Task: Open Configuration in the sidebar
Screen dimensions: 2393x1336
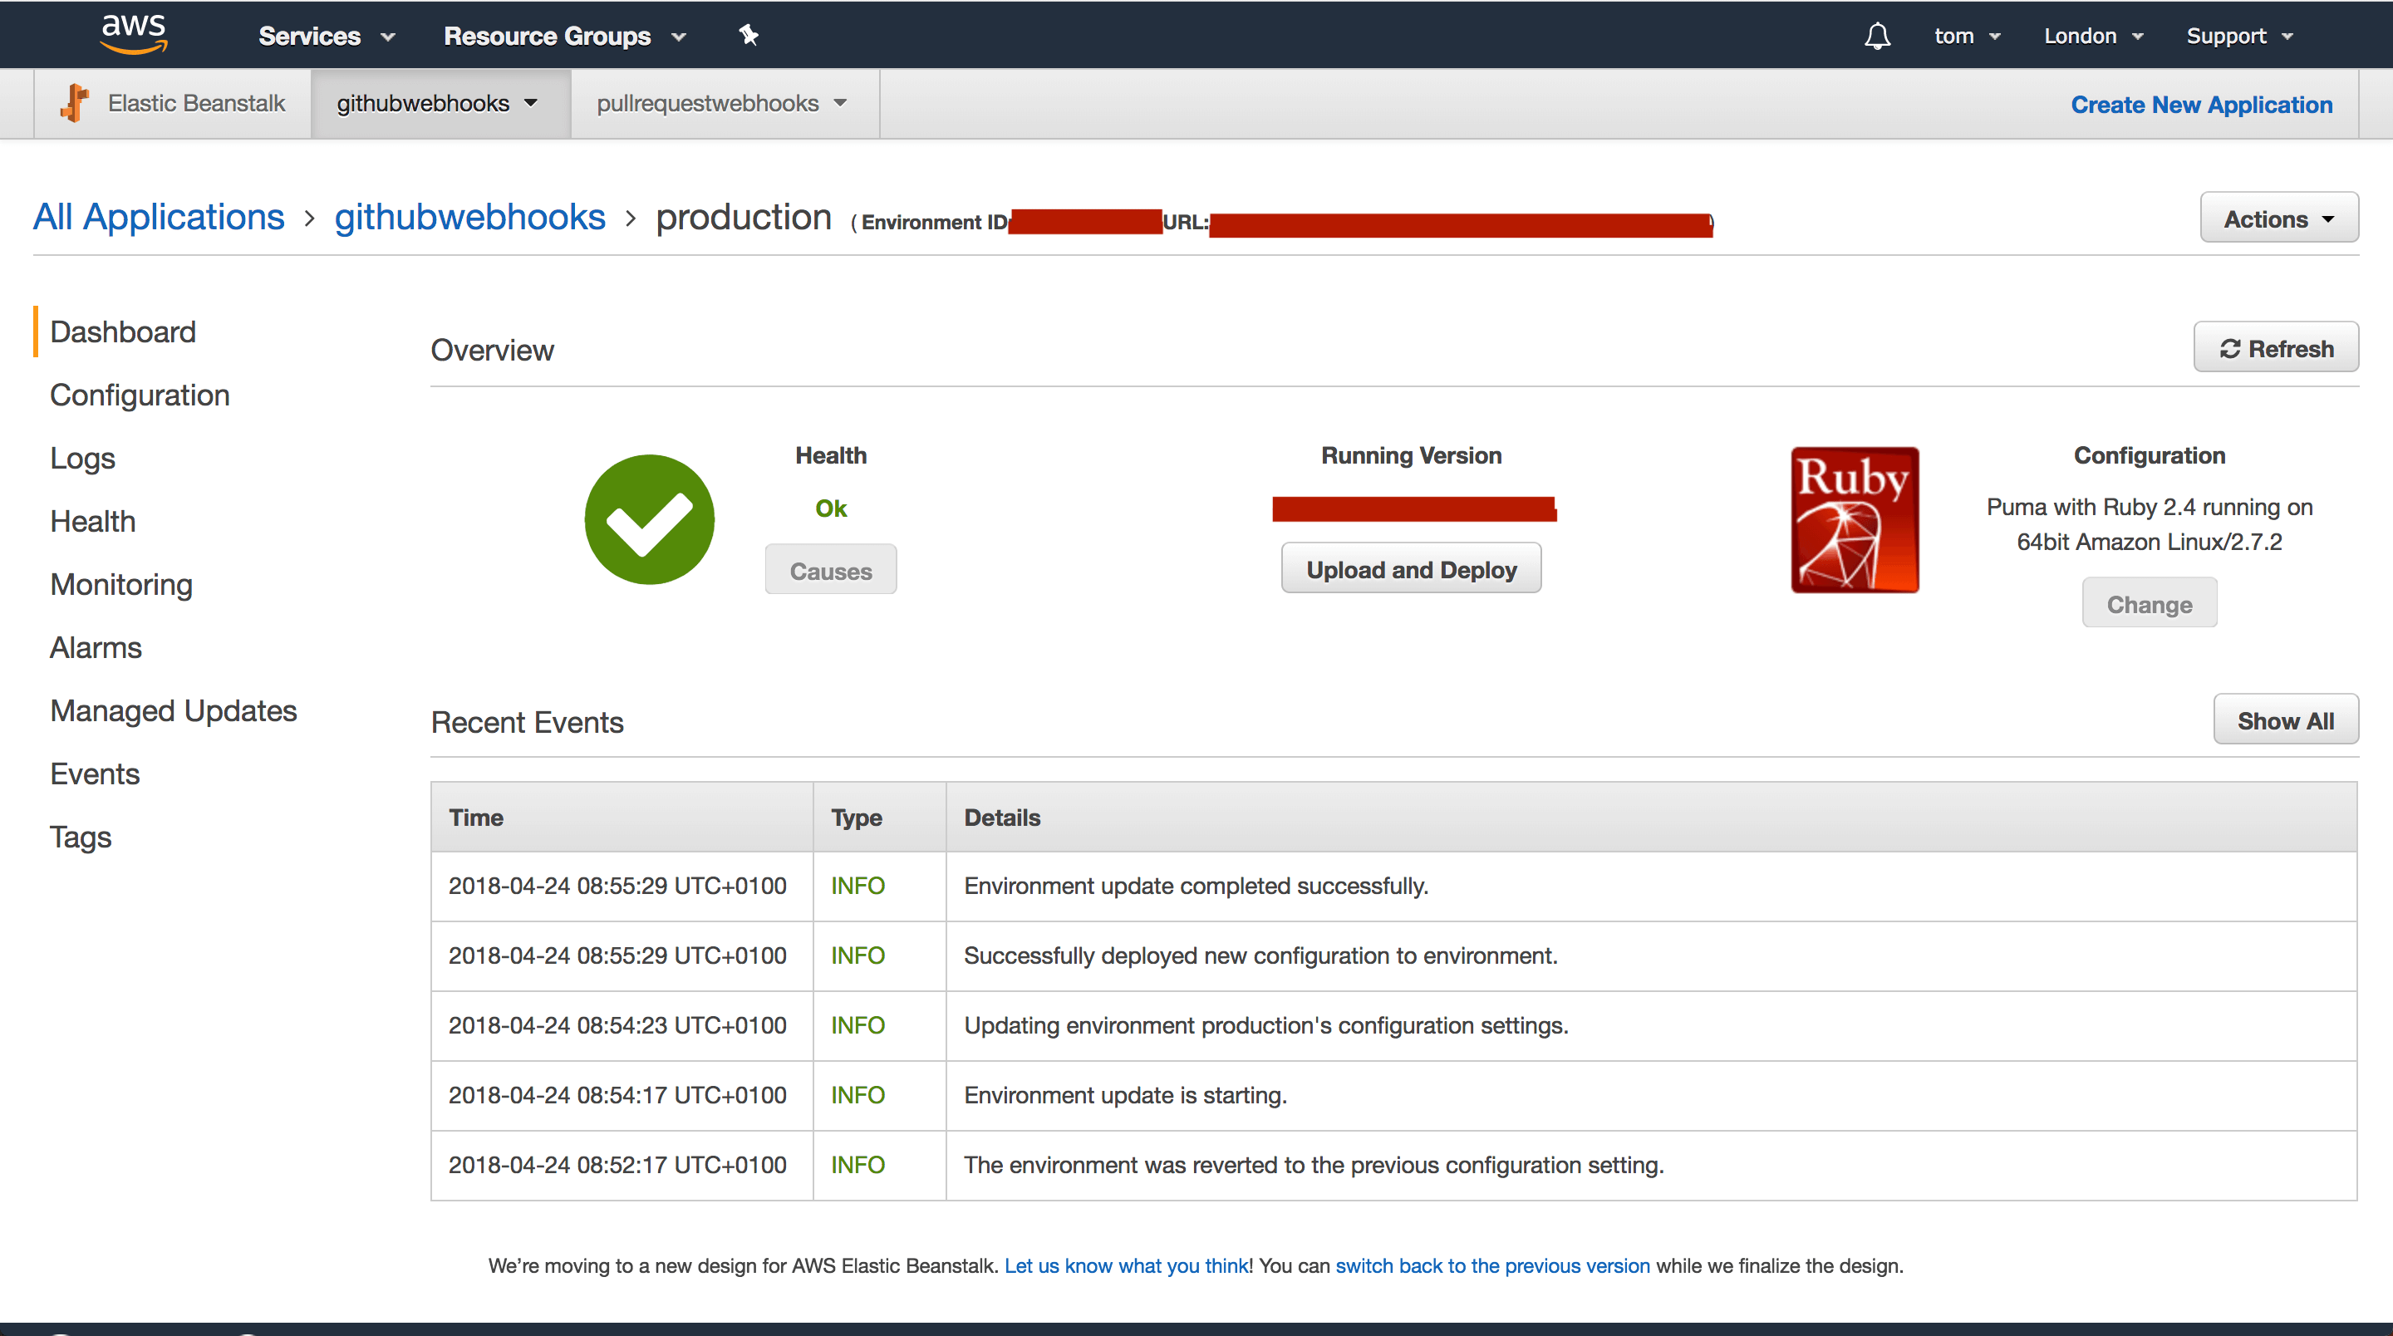Action: (140, 395)
